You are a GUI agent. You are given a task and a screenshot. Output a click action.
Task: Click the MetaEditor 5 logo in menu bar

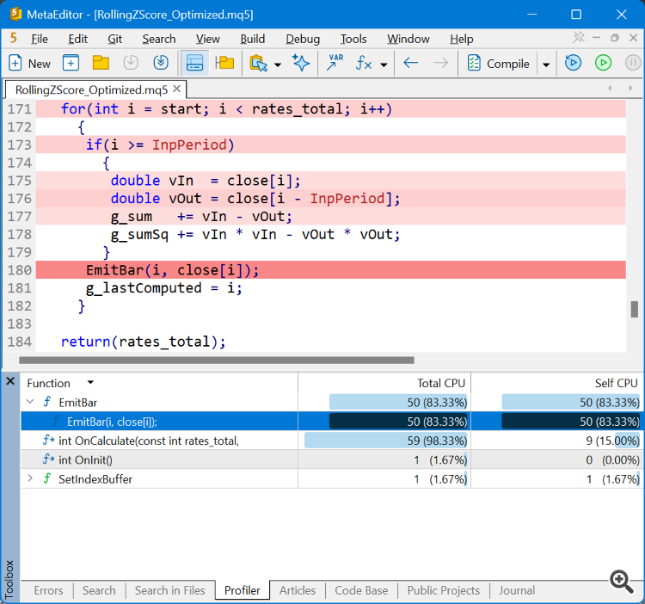[14, 38]
